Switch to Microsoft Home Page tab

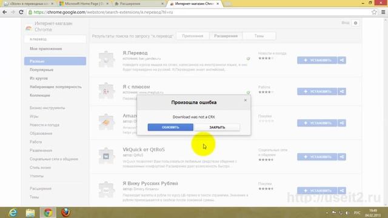coord(84,4)
